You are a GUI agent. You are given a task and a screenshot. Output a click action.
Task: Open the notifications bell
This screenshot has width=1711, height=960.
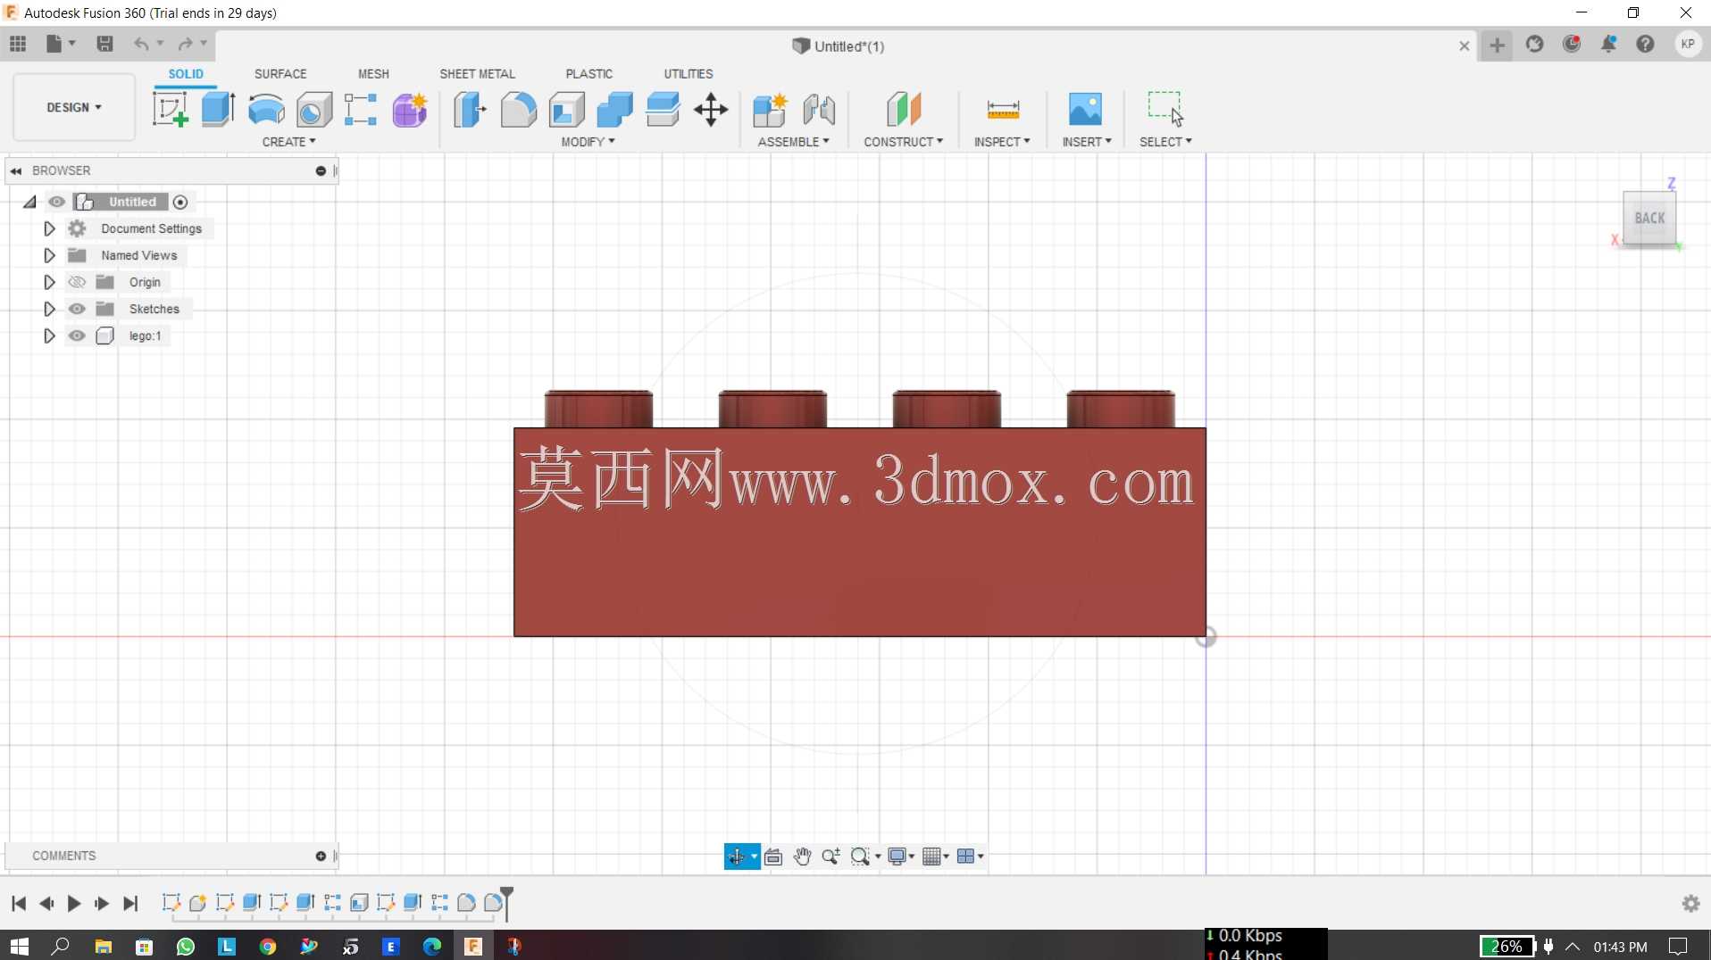[x=1608, y=45]
